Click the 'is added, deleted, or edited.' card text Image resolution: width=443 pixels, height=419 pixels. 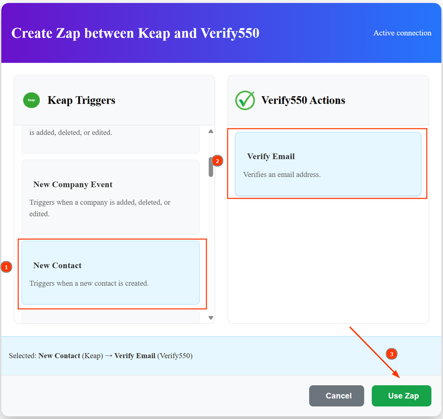tap(71, 133)
